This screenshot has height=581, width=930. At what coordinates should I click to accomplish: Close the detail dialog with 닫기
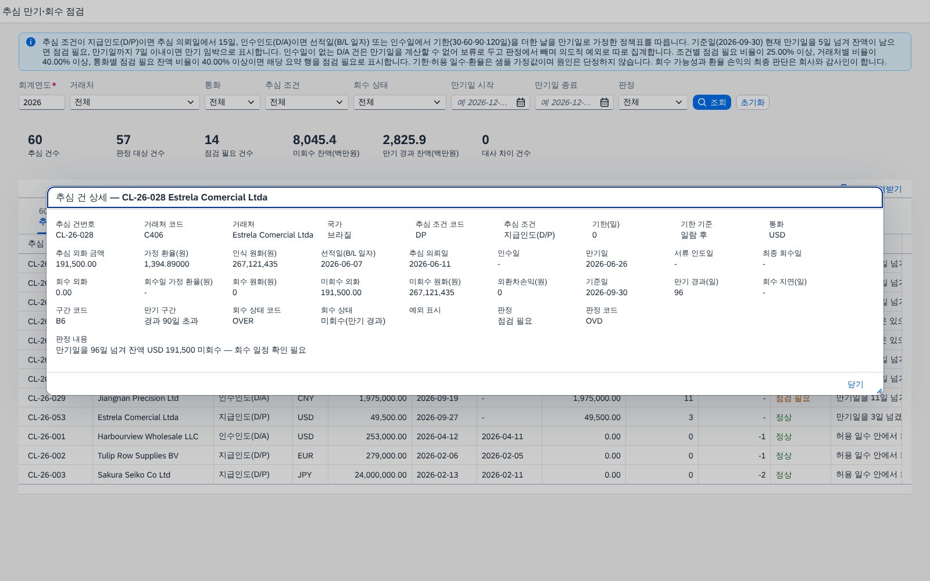coord(855,384)
